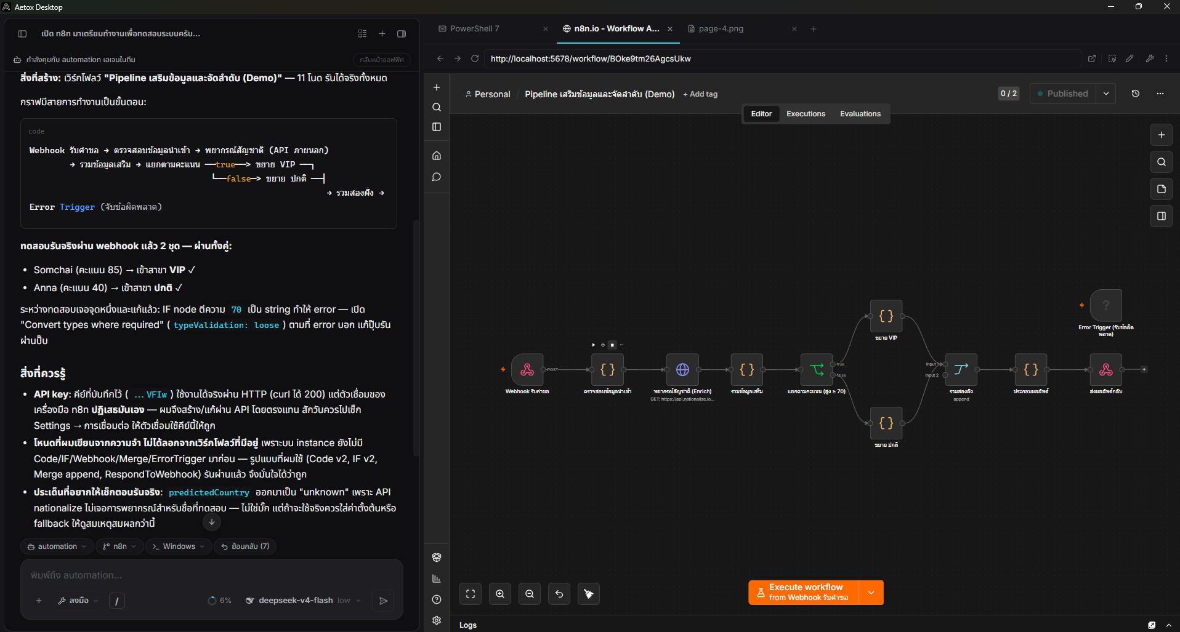The height and width of the screenshot is (632, 1180).
Task: Switch to the PowerShell 7 tab
Action: [474, 29]
